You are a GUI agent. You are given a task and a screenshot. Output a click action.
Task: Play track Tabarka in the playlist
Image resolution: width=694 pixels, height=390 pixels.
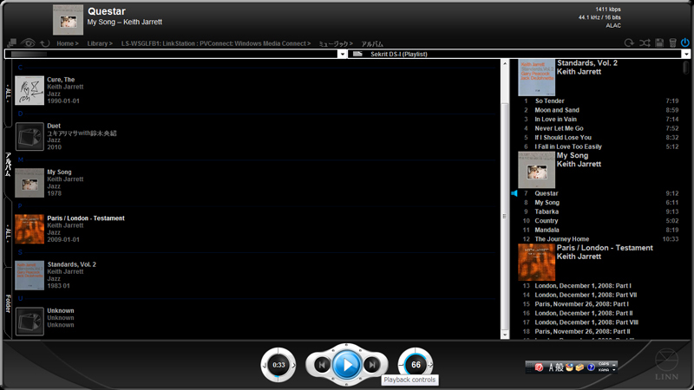tap(547, 211)
